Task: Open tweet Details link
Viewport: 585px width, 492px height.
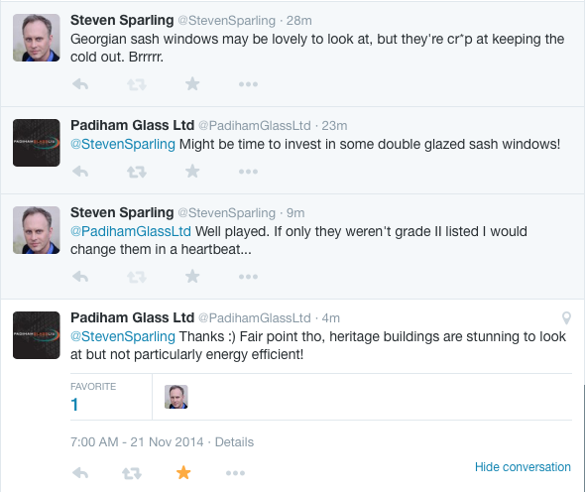Action: [x=234, y=442]
